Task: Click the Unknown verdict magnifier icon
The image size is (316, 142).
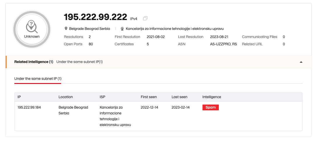Action: [32, 27]
